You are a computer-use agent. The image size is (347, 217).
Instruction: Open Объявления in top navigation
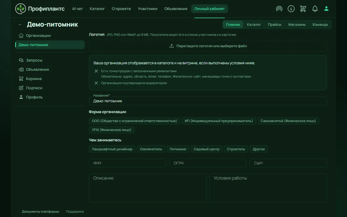point(176,9)
